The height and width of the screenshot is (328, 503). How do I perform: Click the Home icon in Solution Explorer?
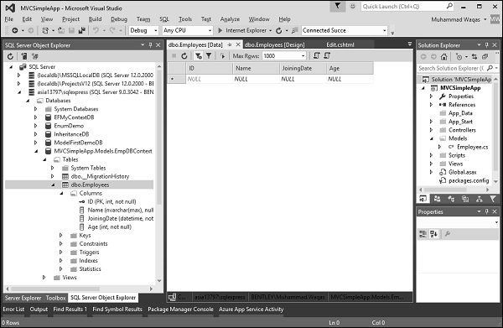point(444,57)
